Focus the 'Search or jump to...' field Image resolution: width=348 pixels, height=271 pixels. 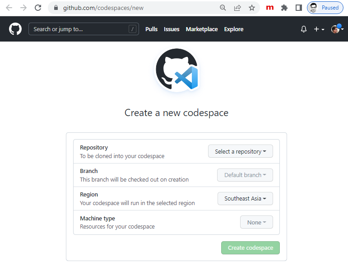point(84,29)
